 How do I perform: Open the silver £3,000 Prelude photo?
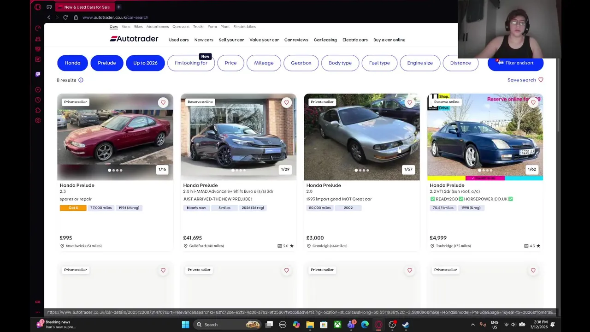(362, 137)
